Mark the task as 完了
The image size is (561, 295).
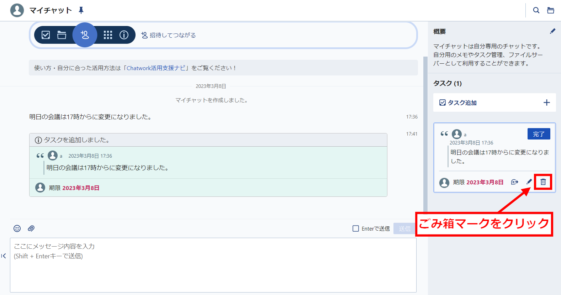539,134
